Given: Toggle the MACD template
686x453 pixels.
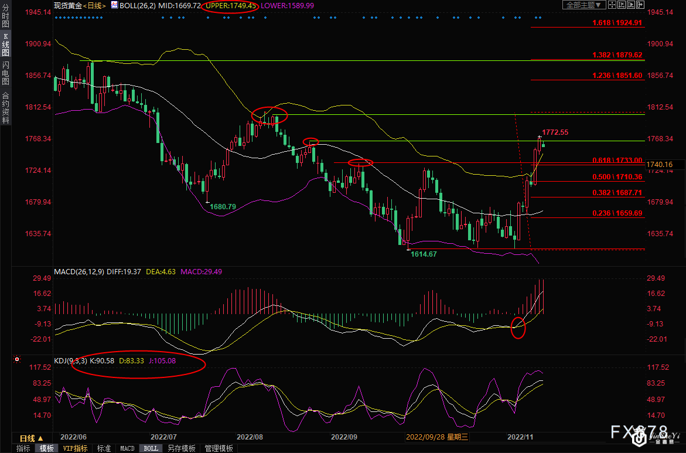Looking at the screenshot, I should tap(127, 448).
